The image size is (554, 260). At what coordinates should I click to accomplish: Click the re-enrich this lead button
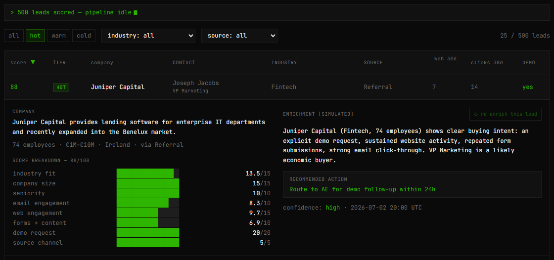505,114
